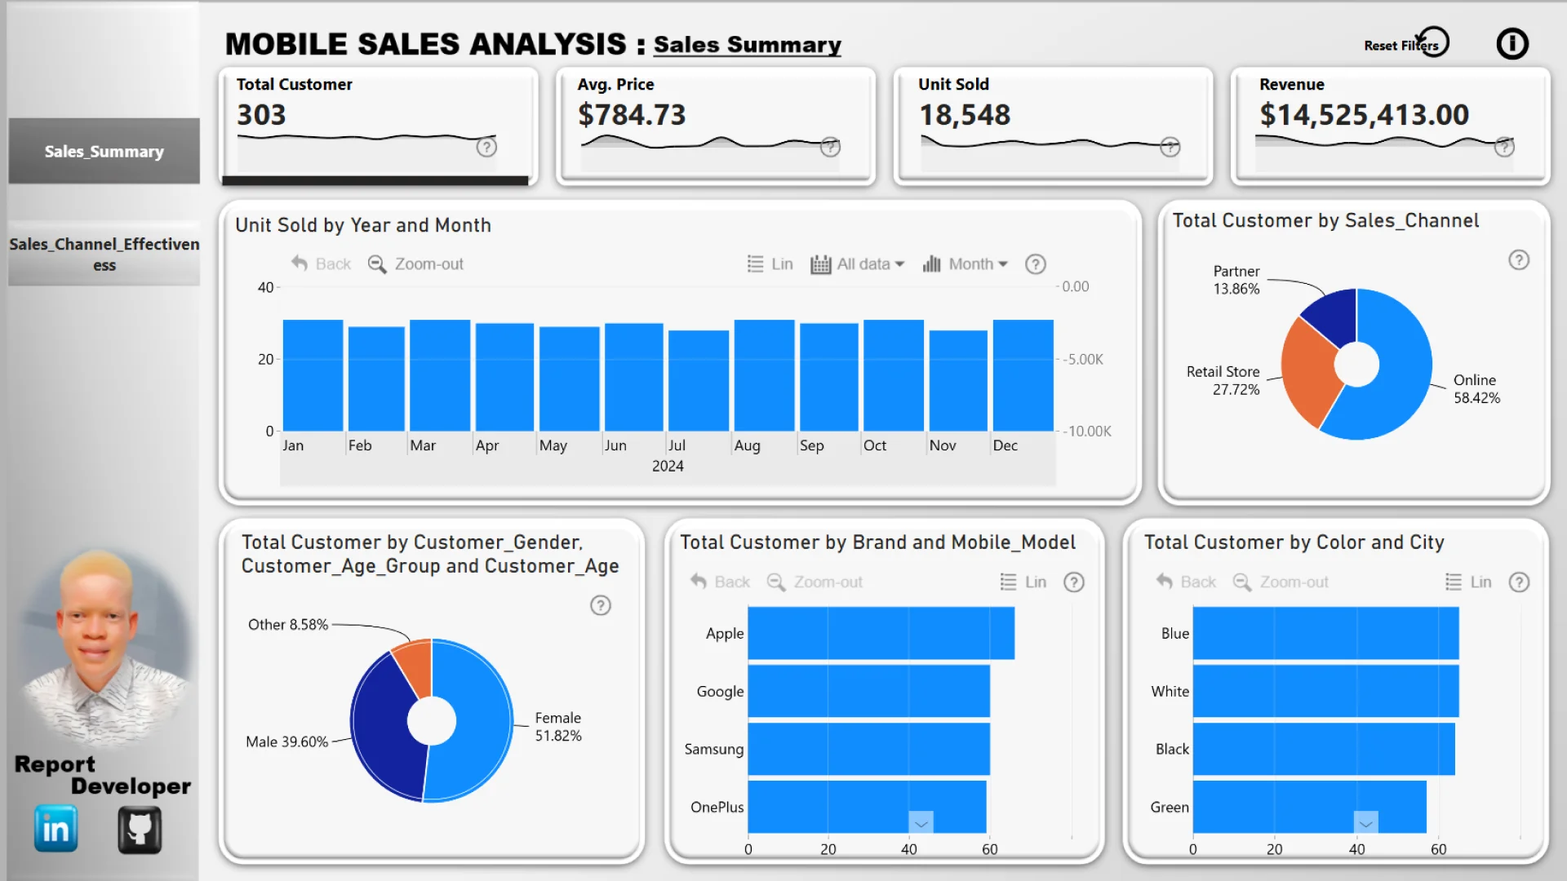Open the Month granularity dropdown
The width and height of the screenshot is (1567, 881).
966,264
